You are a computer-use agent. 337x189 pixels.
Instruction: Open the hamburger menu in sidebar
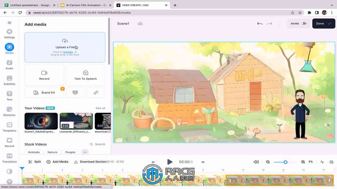point(9,23)
